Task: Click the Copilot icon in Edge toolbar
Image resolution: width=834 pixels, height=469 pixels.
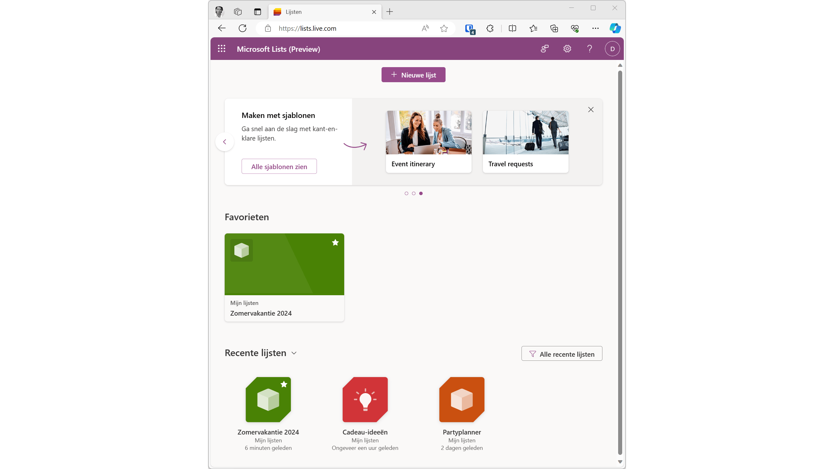Action: 615,29
